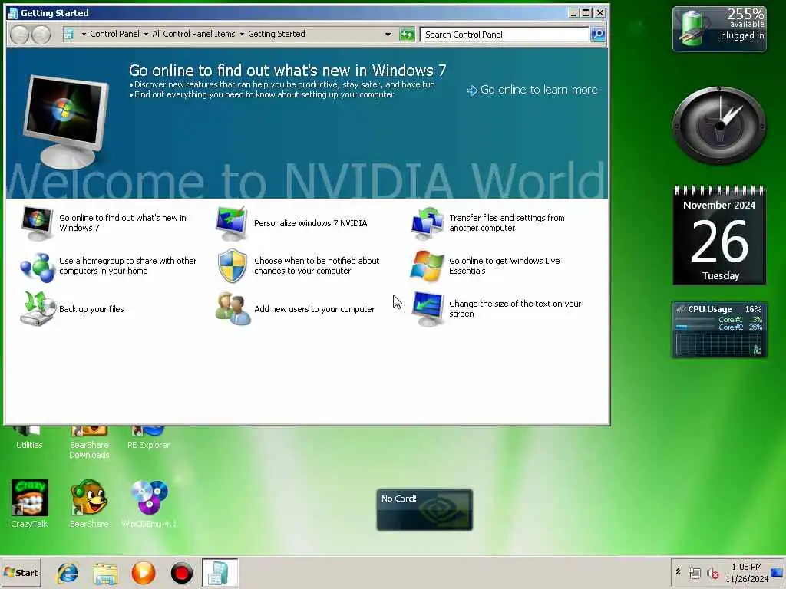786x589 pixels.
Task: Click the homegroup sharing icon
Action: click(x=37, y=266)
